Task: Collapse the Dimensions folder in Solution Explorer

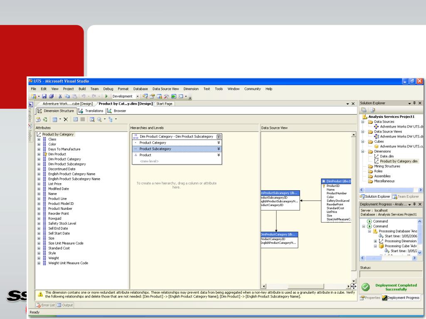Action: click(x=363, y=151)
